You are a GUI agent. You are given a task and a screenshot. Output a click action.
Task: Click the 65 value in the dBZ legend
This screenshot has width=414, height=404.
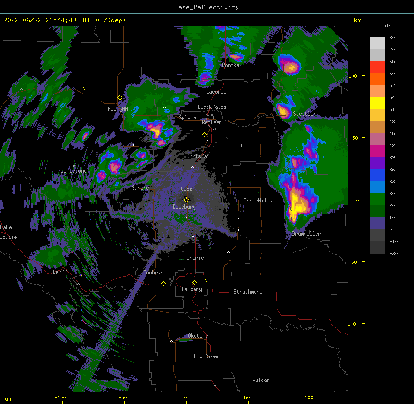click(x=392, y=62)
